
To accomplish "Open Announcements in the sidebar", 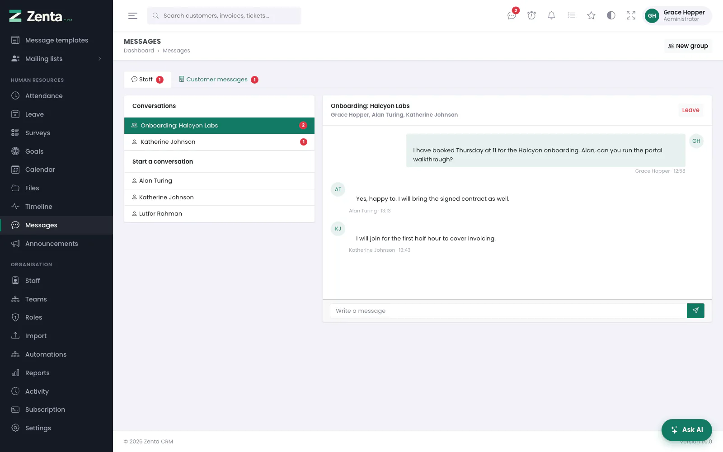I will (x=56, y=244).
